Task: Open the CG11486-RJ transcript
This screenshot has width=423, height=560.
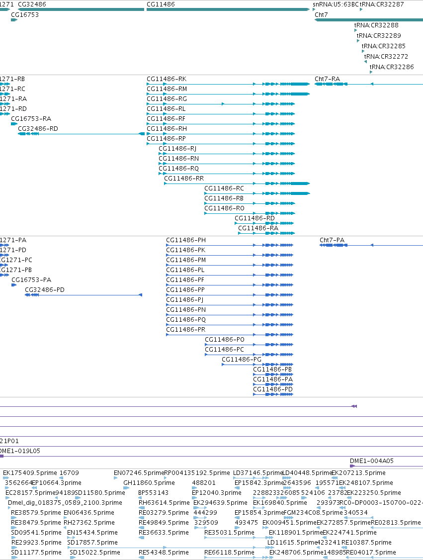Action: [x=227, y=154]
